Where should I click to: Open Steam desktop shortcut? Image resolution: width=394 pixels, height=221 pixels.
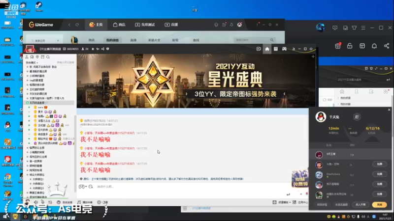coord(39,7)
